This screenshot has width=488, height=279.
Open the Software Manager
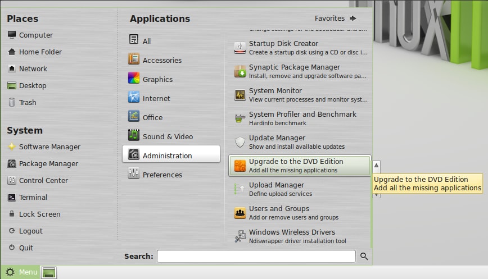[x=49, y=147]
